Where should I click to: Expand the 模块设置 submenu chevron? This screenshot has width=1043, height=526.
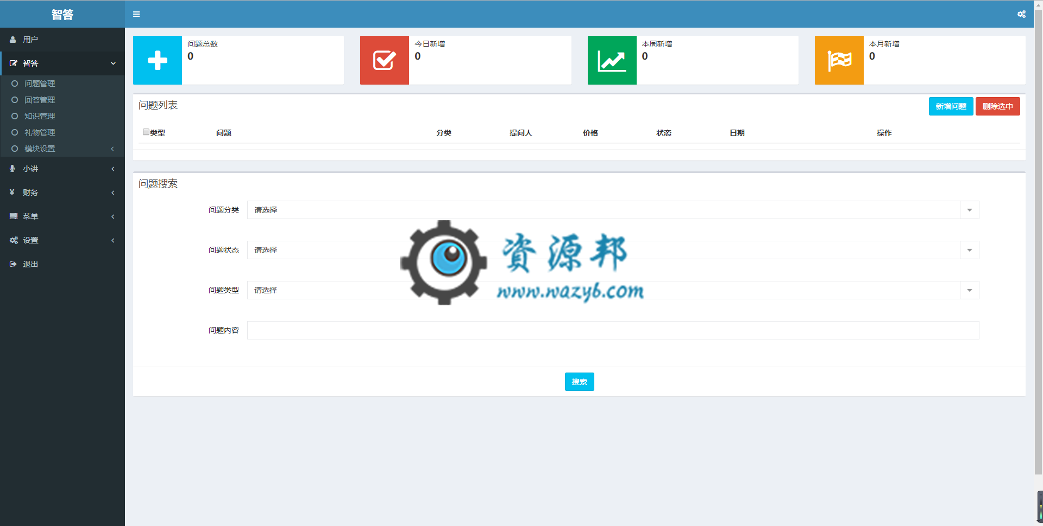112,149
